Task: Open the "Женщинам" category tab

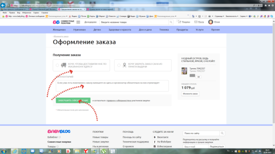Action: pos(59,30)
